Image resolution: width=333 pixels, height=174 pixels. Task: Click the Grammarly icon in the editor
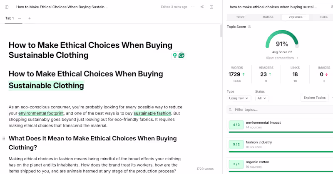pyautogui.click(x=181, y=55)
